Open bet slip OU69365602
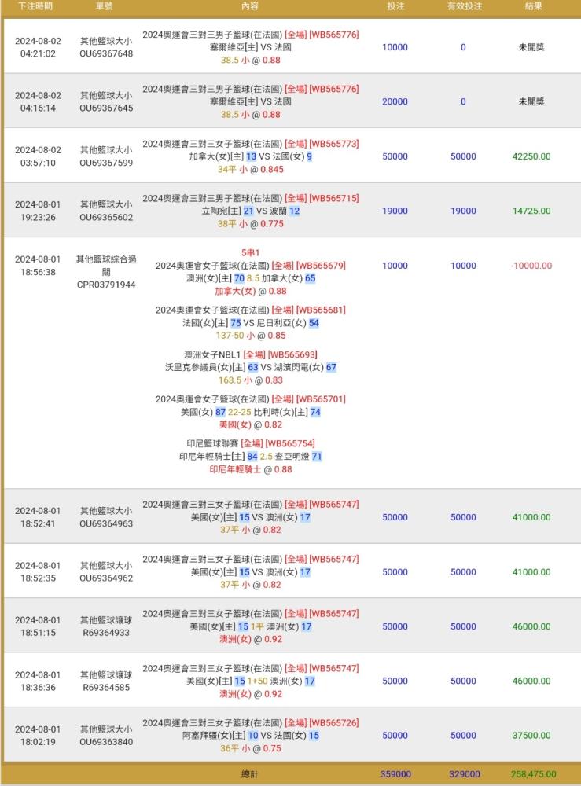This screenshot has width=581, height=786. click(x=105, y=218)
